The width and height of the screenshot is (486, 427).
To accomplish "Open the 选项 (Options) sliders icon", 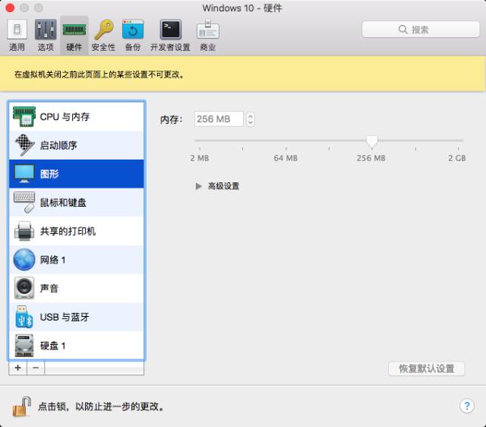I will 46,30.
